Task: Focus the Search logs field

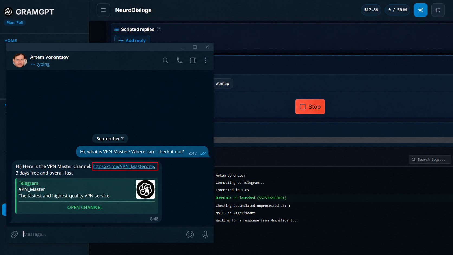Action: (x=430, y=160)
